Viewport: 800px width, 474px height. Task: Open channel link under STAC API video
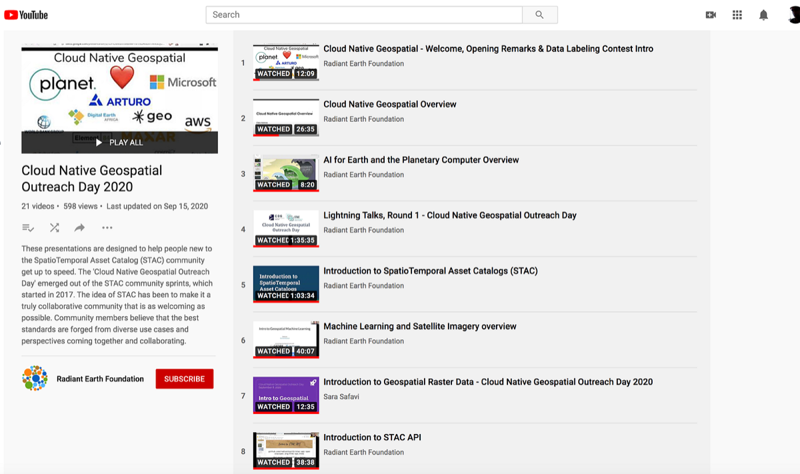(363, 453)
